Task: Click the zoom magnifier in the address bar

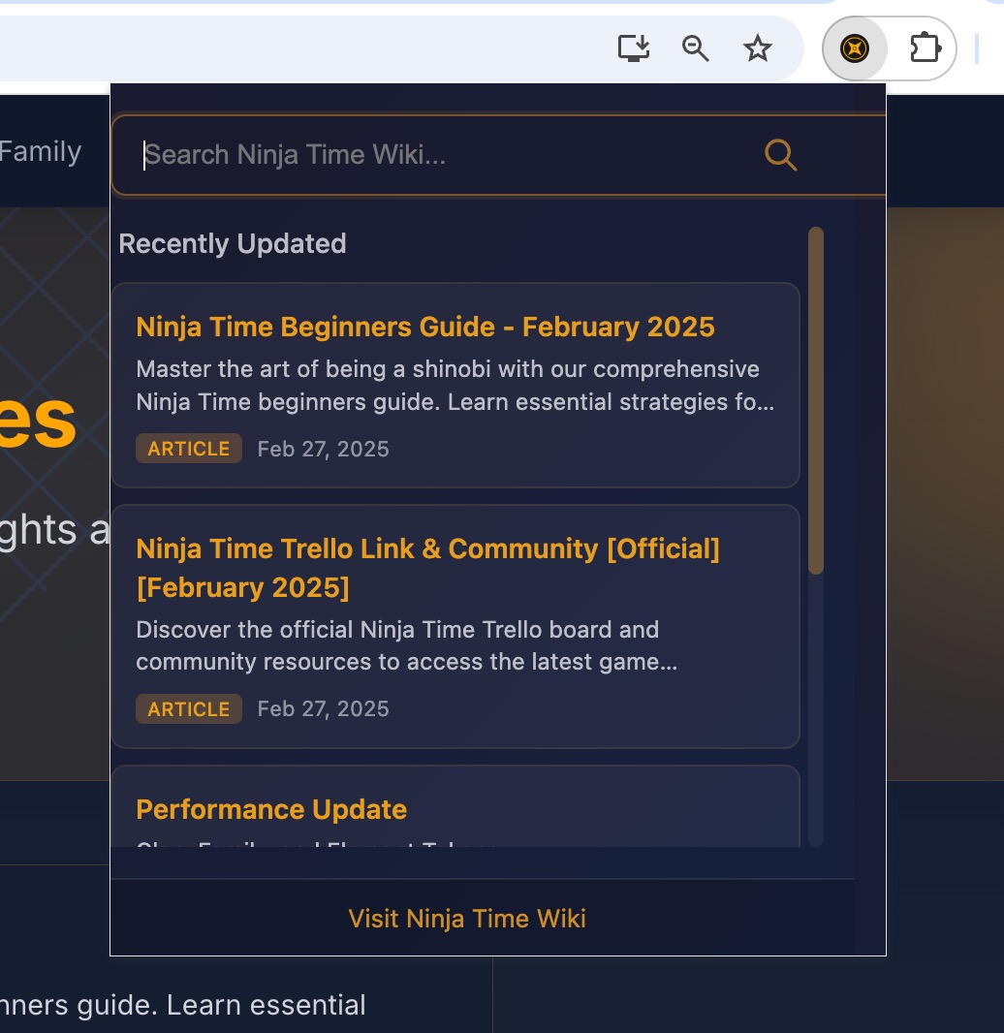Action: click(x=695, y=48)
